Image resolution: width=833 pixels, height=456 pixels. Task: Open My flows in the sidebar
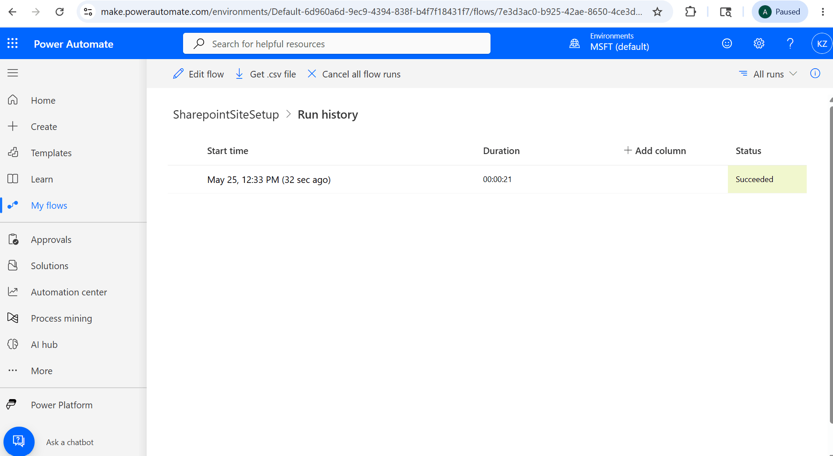point(49,205)
